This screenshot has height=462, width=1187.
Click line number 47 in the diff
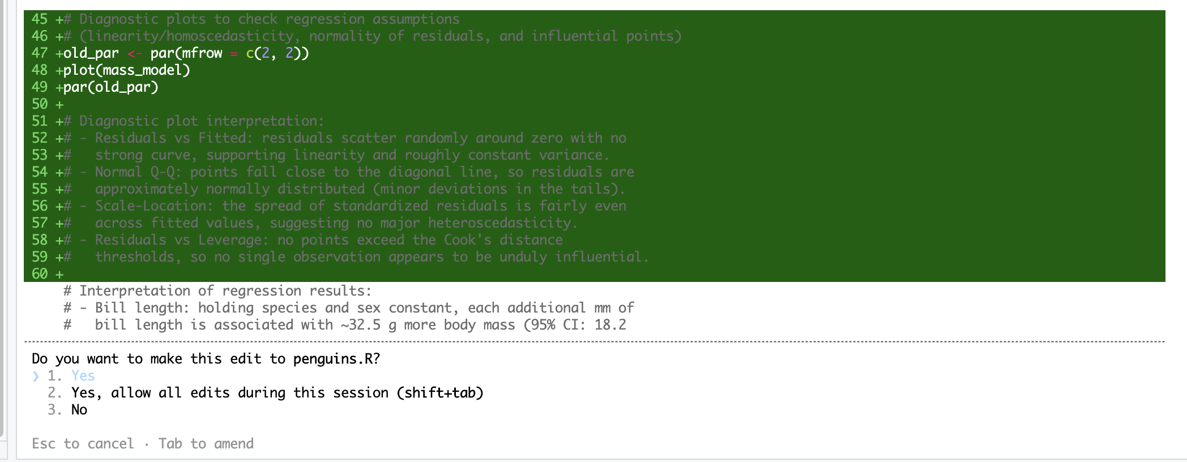pyautogui.click(x=40, y=53)
